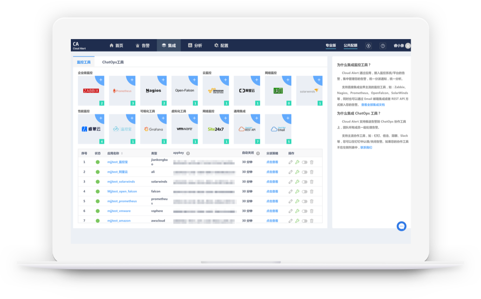
Task: Select the 监控宝 integration card logo
Action: [x=122, y=129]
